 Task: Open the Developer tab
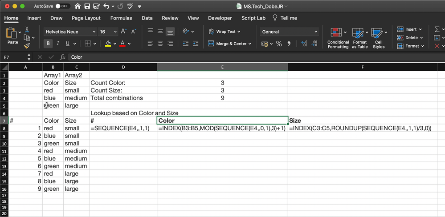pyautogui.click(x=220, y=18)
